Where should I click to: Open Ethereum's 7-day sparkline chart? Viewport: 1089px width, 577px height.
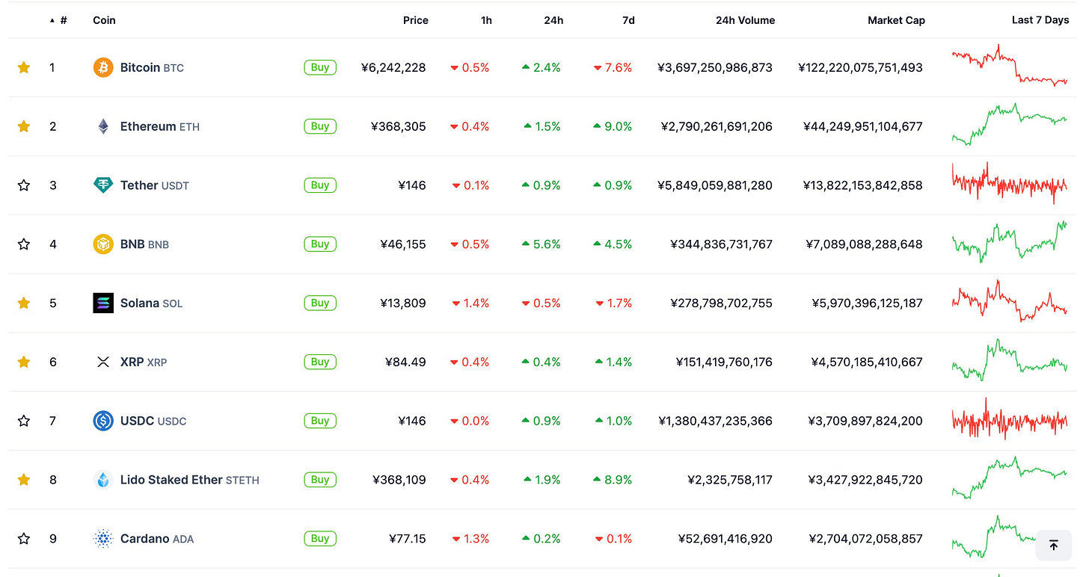[1010, 125]
